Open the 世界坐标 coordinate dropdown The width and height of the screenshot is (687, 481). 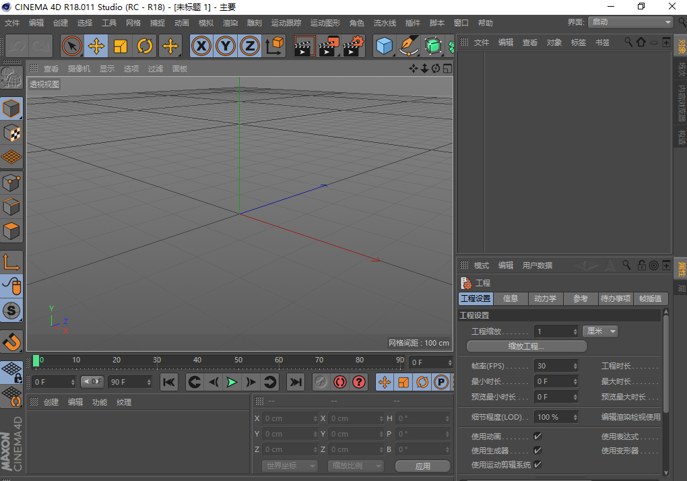click(x=290, y=466)
